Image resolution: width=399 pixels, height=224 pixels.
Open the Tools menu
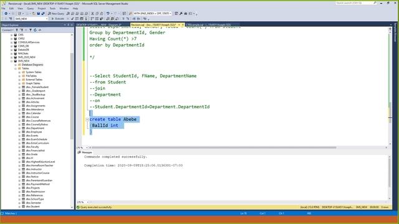(52, 8)
